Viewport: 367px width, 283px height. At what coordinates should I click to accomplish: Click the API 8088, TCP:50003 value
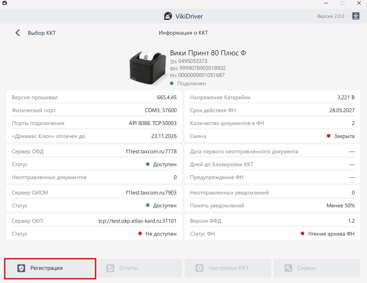click(153, 123)
